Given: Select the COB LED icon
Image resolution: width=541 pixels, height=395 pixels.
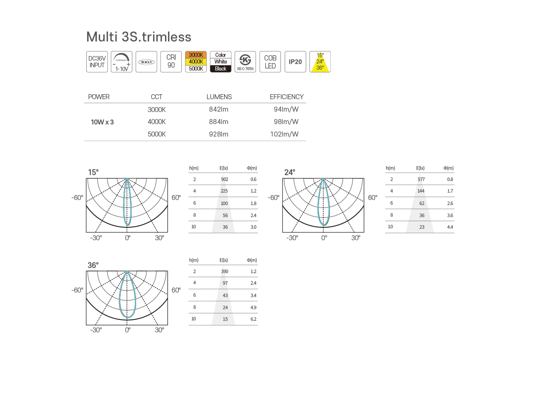Looking at the screenshot, I should tap(270, 62).
